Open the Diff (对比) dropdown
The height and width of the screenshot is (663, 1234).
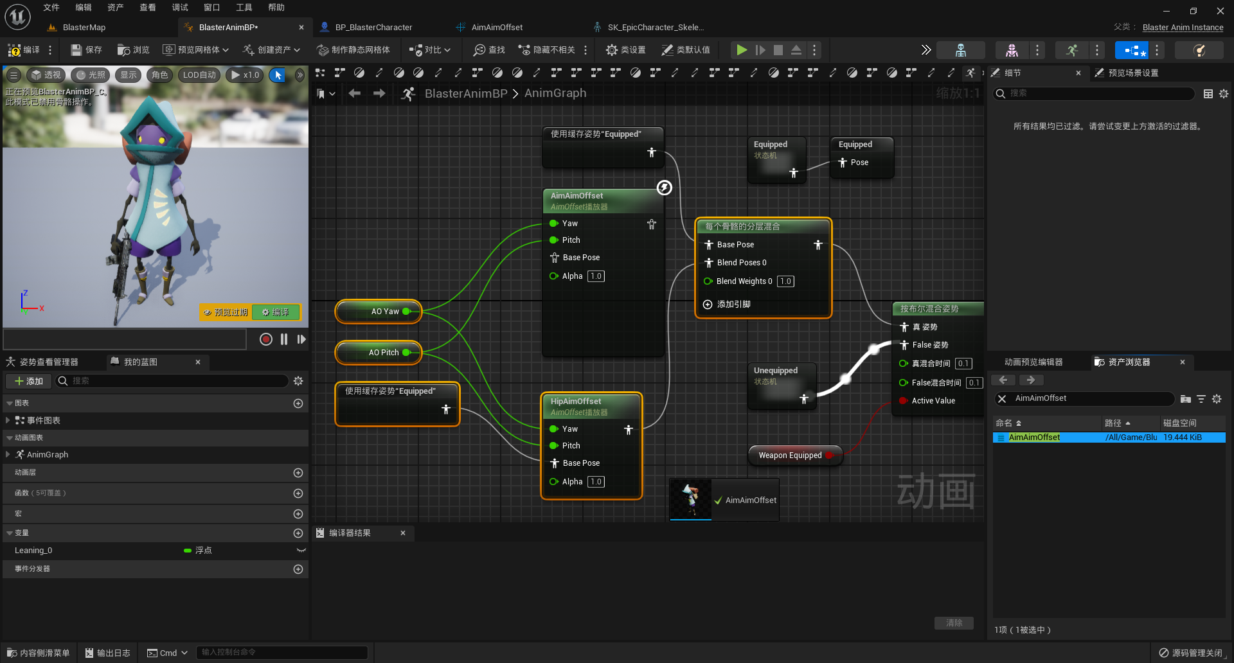click(431, 50)
